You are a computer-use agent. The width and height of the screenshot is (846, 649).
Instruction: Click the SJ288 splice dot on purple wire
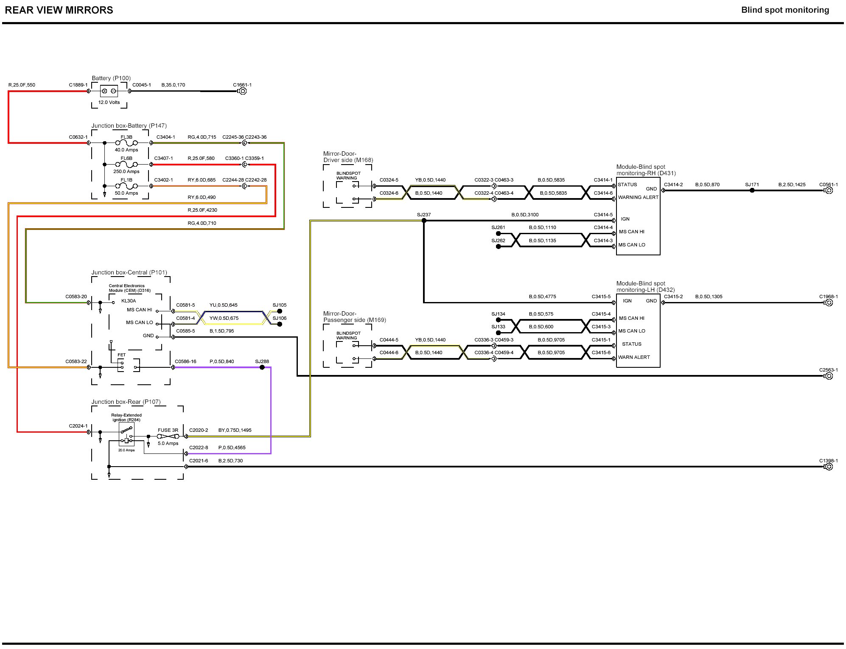click(262, 367)
